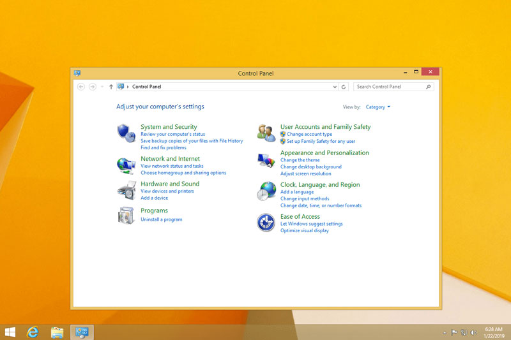The image size is (511, 340).
Task: Click the Control Panel address bar icon
Action: 121,87
